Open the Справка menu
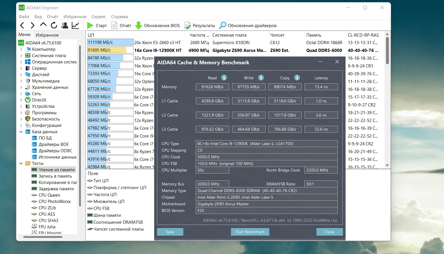The width and height of the screenshot is (444, 254). [x=119, y=17]
